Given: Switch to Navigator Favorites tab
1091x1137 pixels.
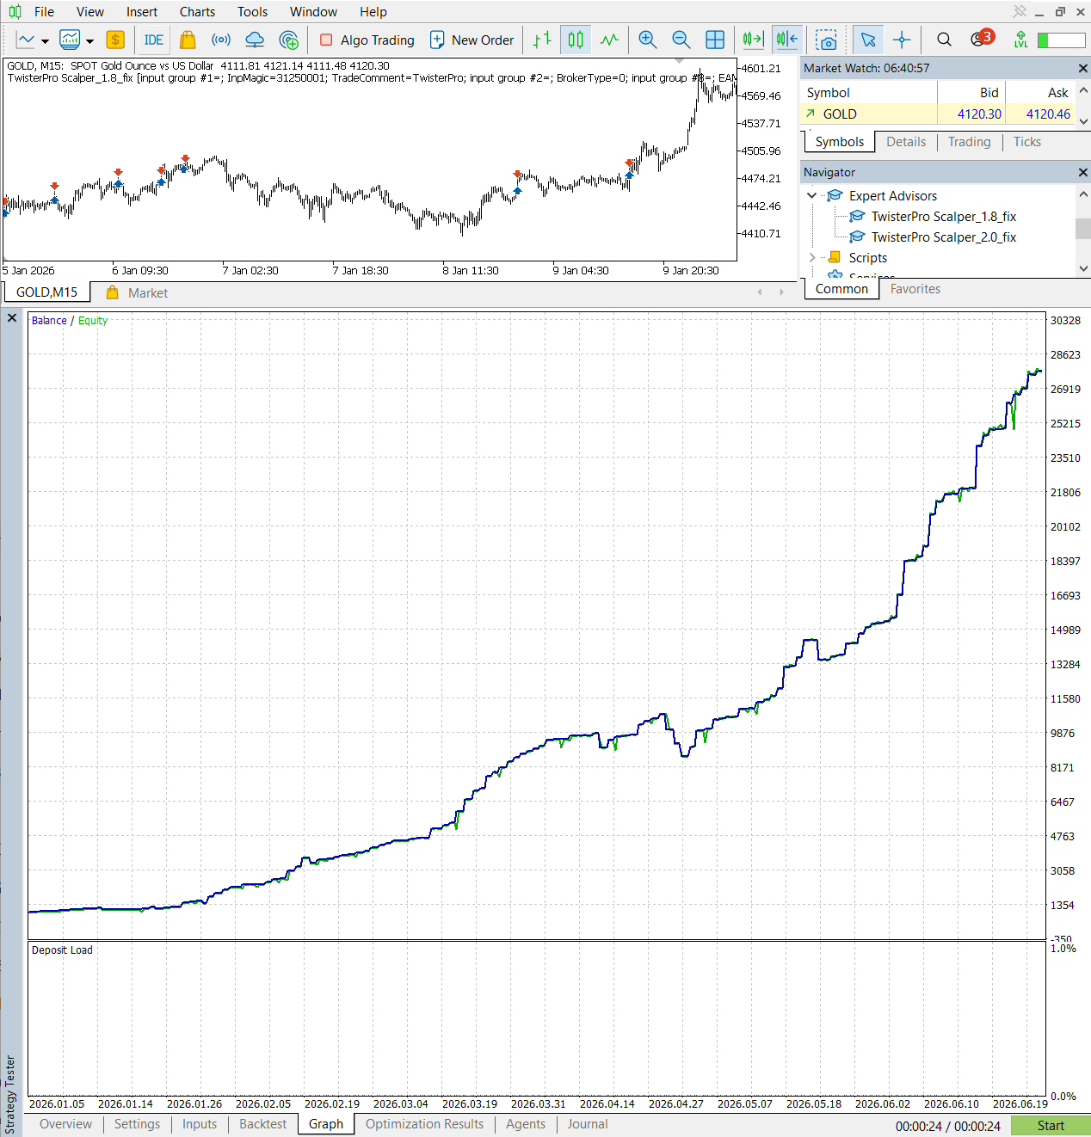Looking at the screenshot, I should (915, 289).
